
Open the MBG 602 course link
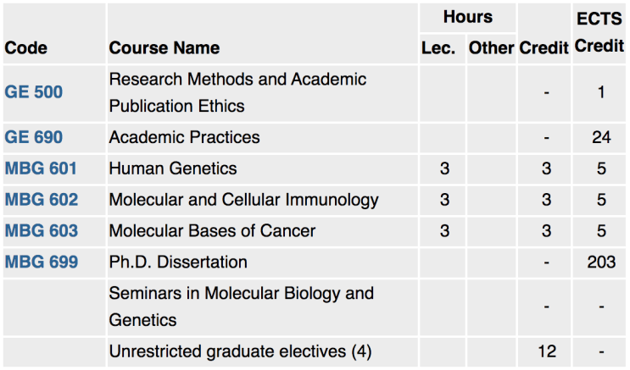42,200
